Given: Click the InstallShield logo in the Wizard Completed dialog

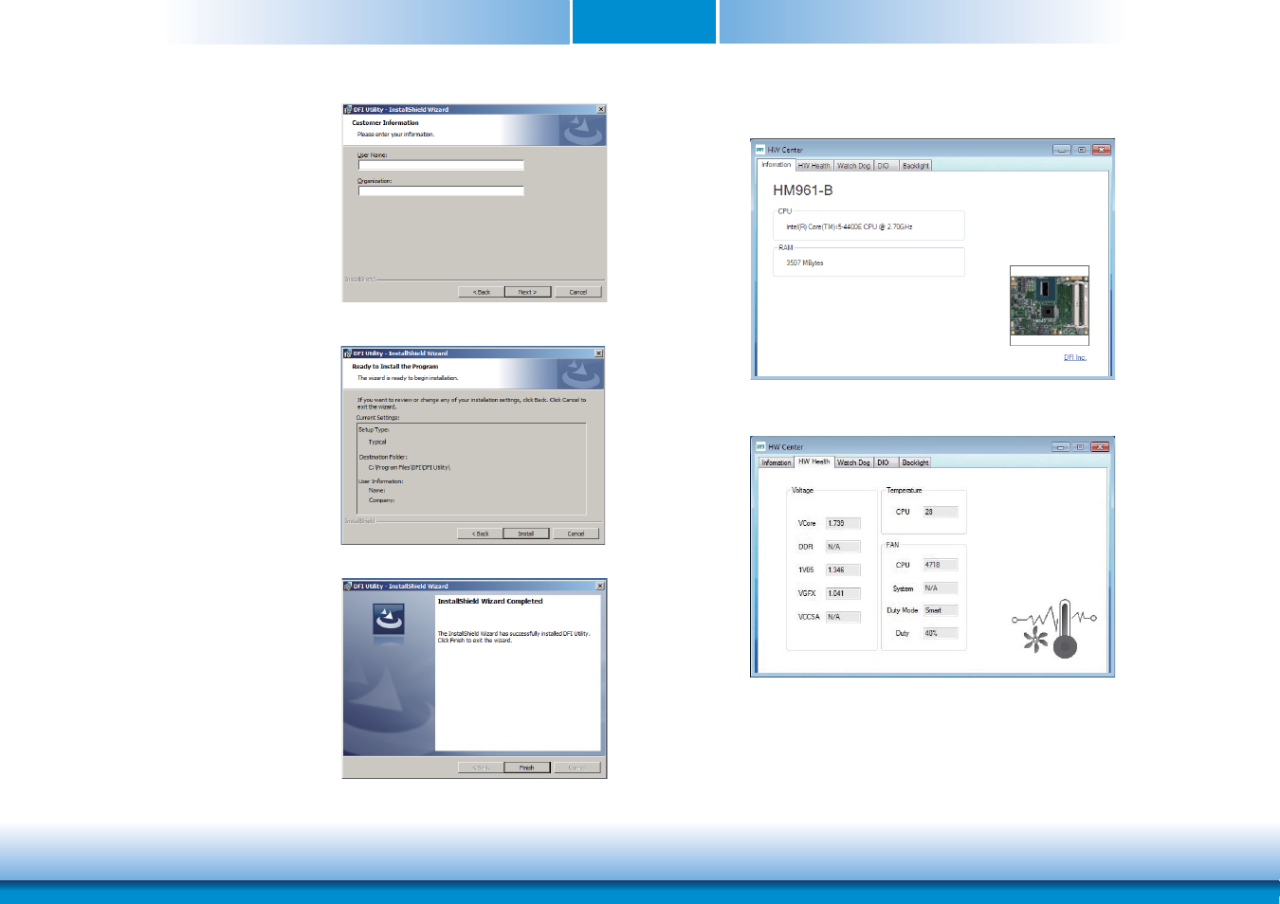Looking at the screenshot, I should pyautogui.click(x=389, y=619).
